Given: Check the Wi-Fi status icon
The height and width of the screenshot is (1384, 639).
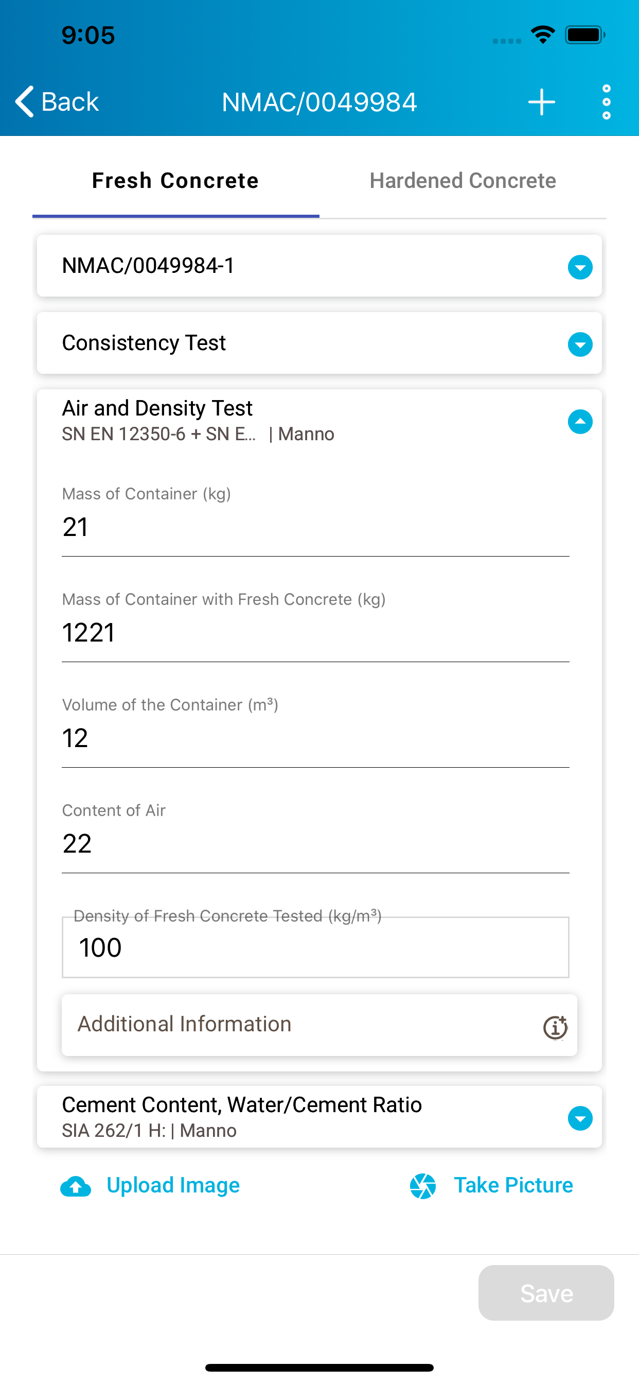Looking at the screenshot, I should click(x=543, y=35).
